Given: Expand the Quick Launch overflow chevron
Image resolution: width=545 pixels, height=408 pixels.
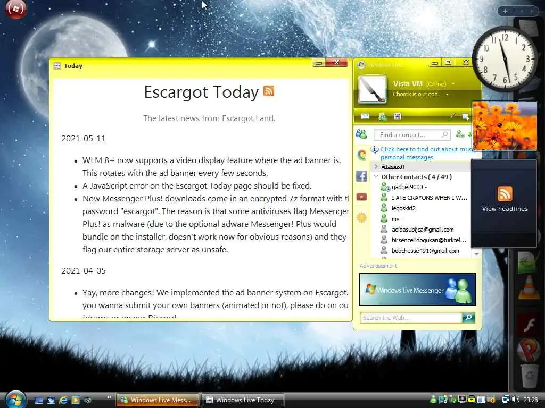Looking at the screenshot, I should click(x=109, y=397).
